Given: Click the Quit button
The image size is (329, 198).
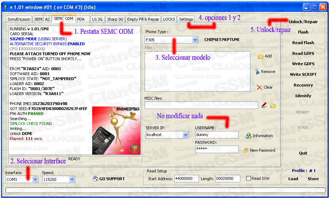Looking at the screenshot, I should (303, 153).
